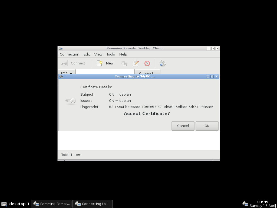This screenshot has height=208, width=277.
Task: Open the Tools menu
Action: click(x=111, y=54)
